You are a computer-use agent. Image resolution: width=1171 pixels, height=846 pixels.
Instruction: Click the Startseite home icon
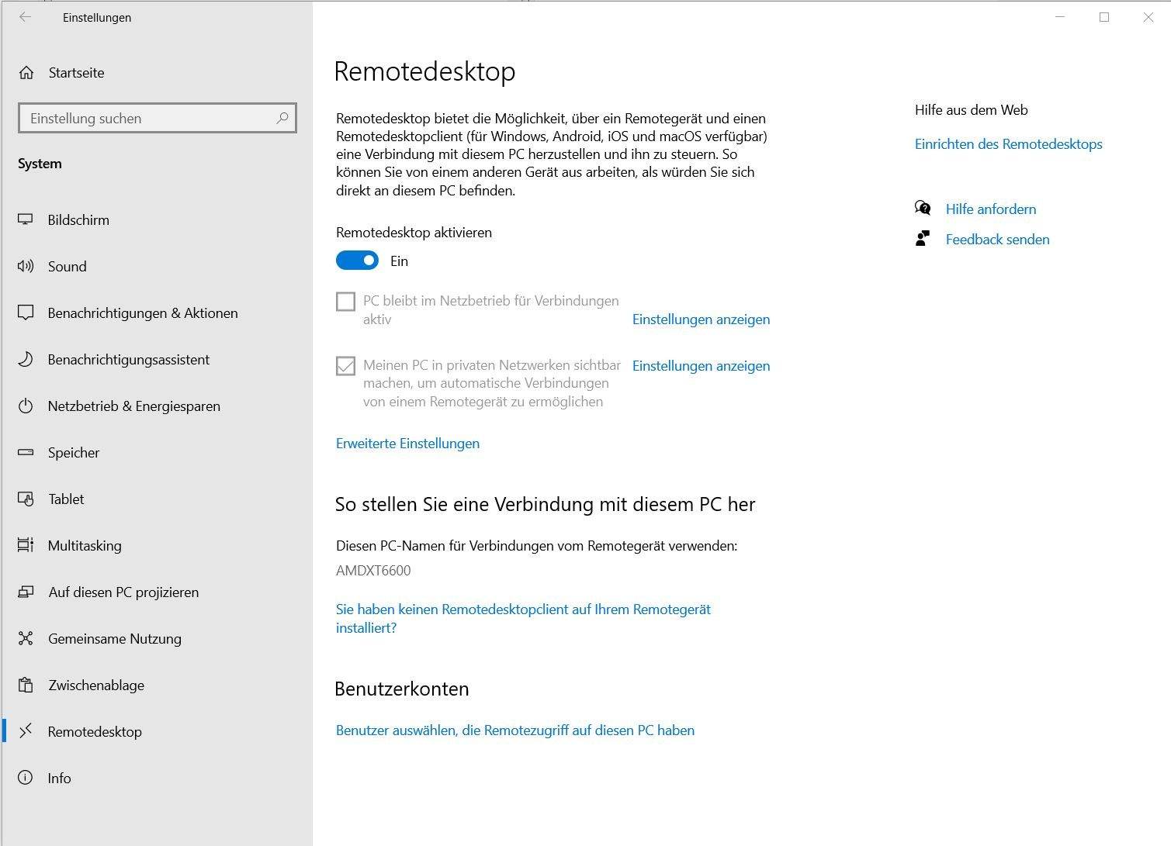point(26,73)
